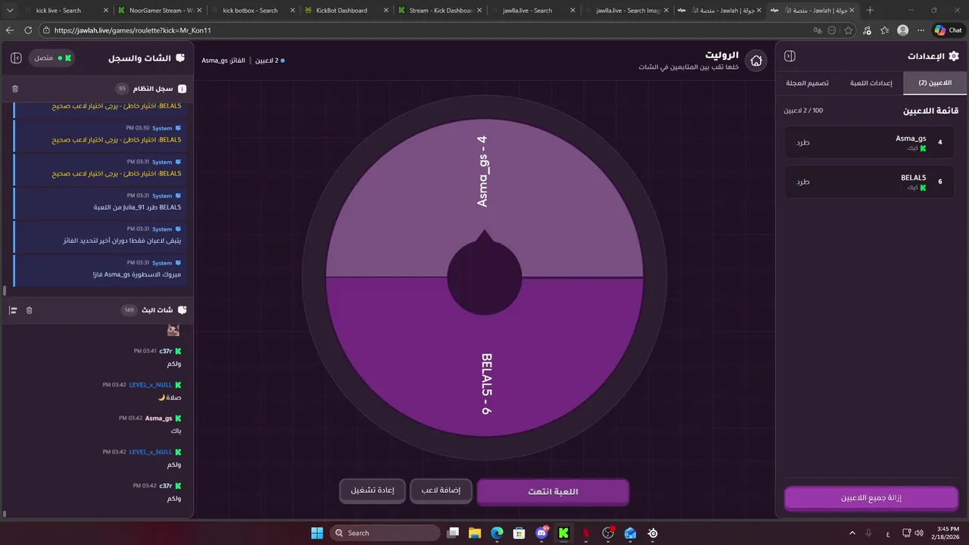Open clock and date in system tray
The height and width of the screenshot is (545, 969).
[x=947, y=533]
